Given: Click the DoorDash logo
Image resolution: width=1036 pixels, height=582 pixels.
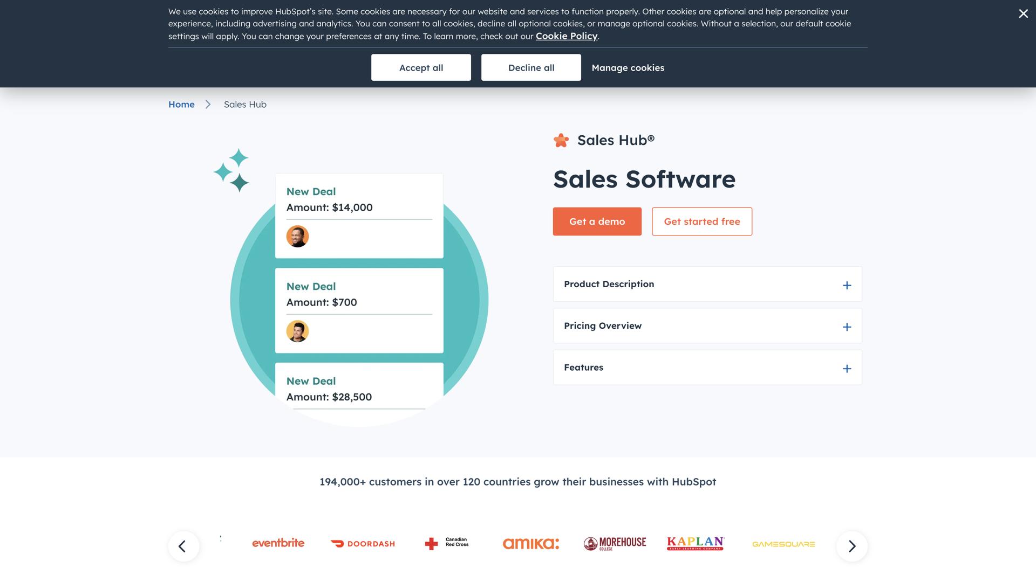Looking at the screenshot, I should coord(362,544).
